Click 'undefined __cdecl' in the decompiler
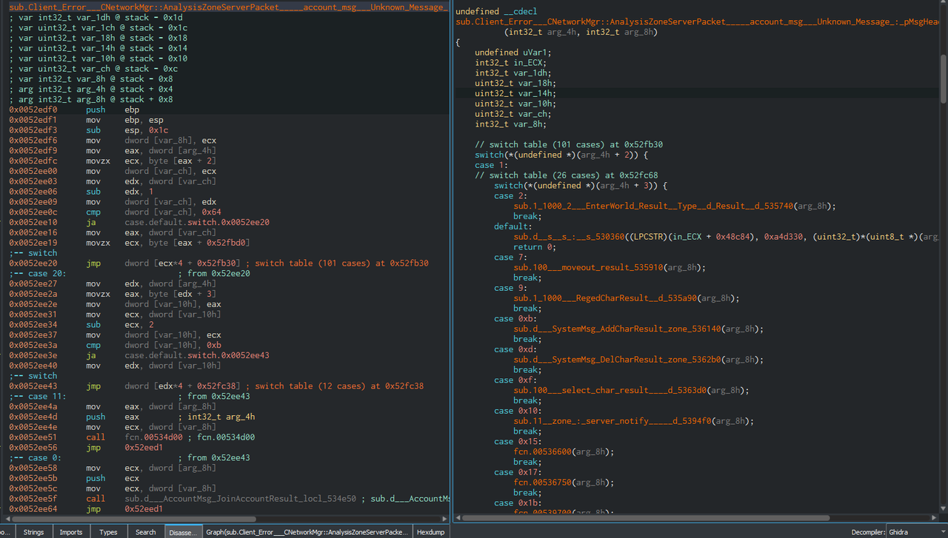The image size is (948, 538). (x=496, y=12)
